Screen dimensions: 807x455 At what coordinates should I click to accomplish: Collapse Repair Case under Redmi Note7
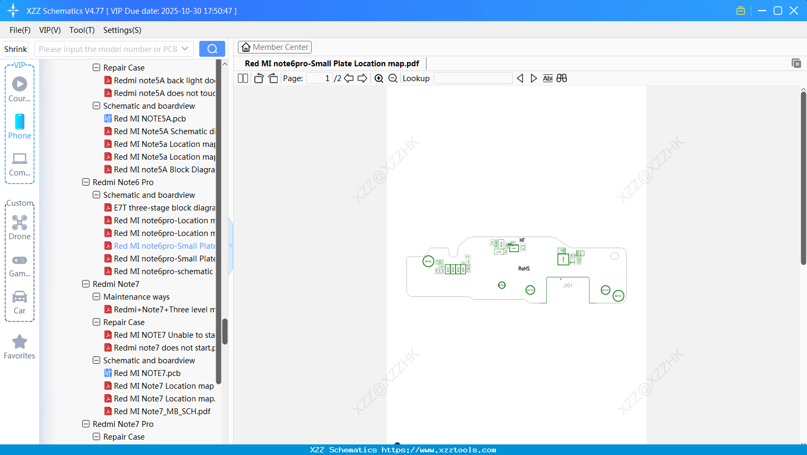96,322
